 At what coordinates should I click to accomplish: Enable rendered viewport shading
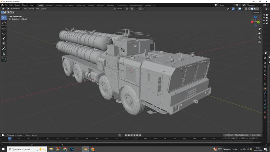pyautogui.click(x=258, y=9)
